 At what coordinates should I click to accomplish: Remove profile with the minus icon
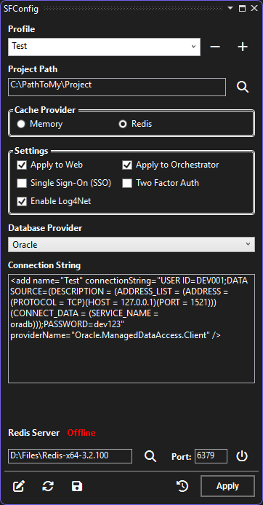(215, 47)
